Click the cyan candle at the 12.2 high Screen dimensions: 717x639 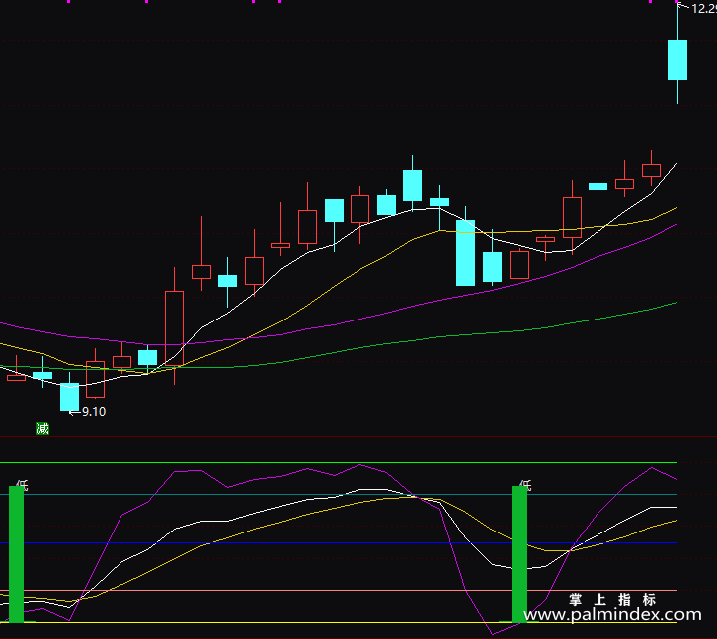(x=678, y=60)
